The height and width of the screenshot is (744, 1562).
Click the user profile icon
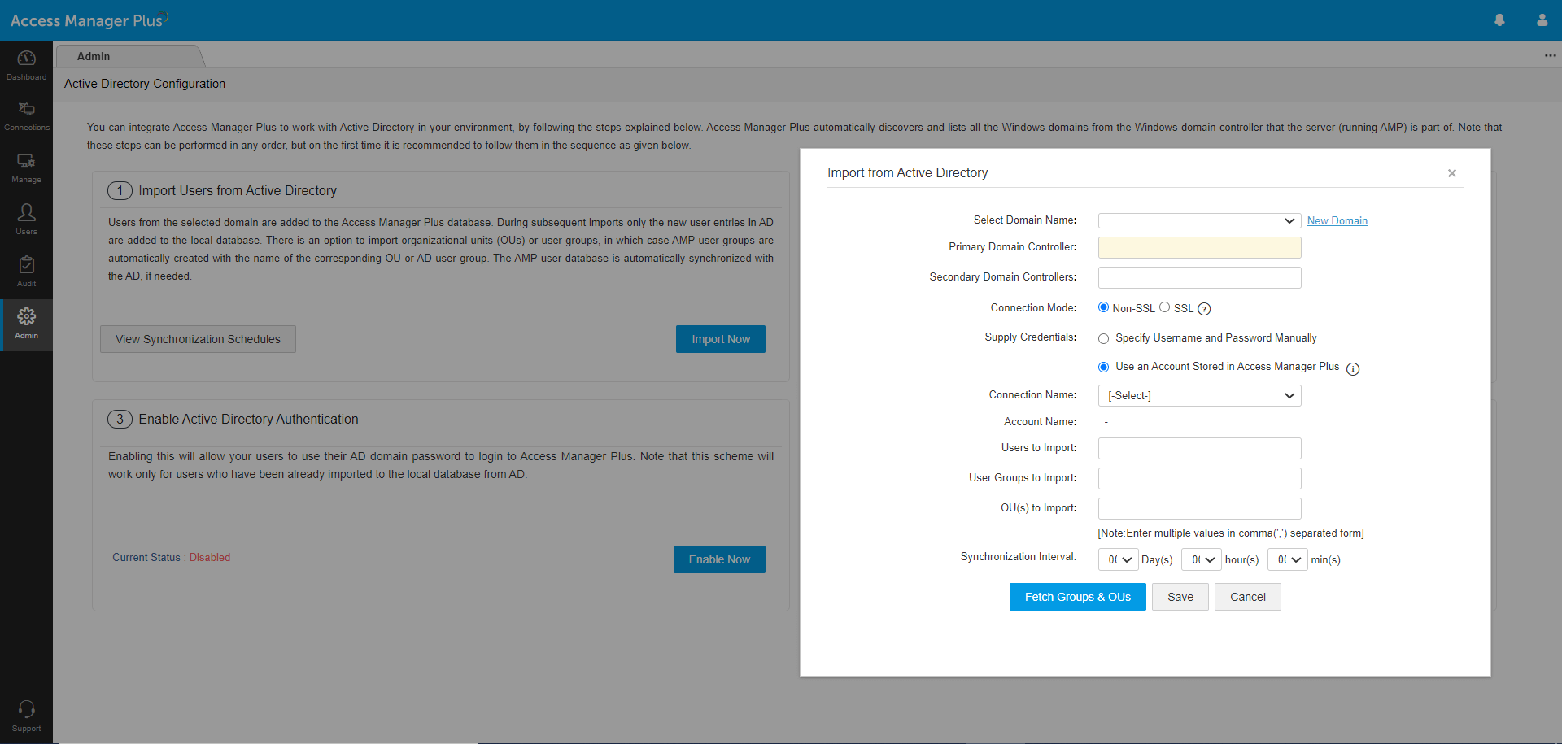[x=1542, y=20]
